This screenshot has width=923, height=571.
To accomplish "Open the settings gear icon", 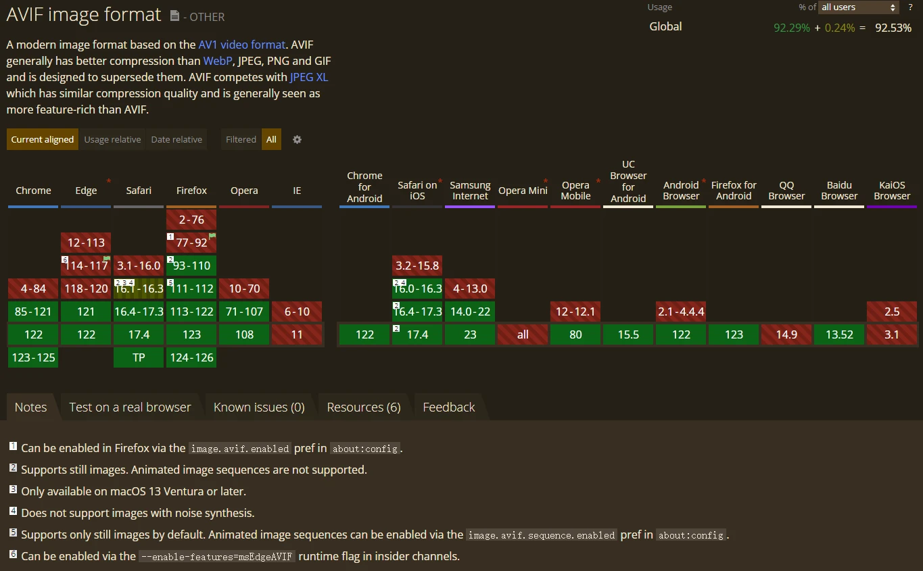I will 297,140.
